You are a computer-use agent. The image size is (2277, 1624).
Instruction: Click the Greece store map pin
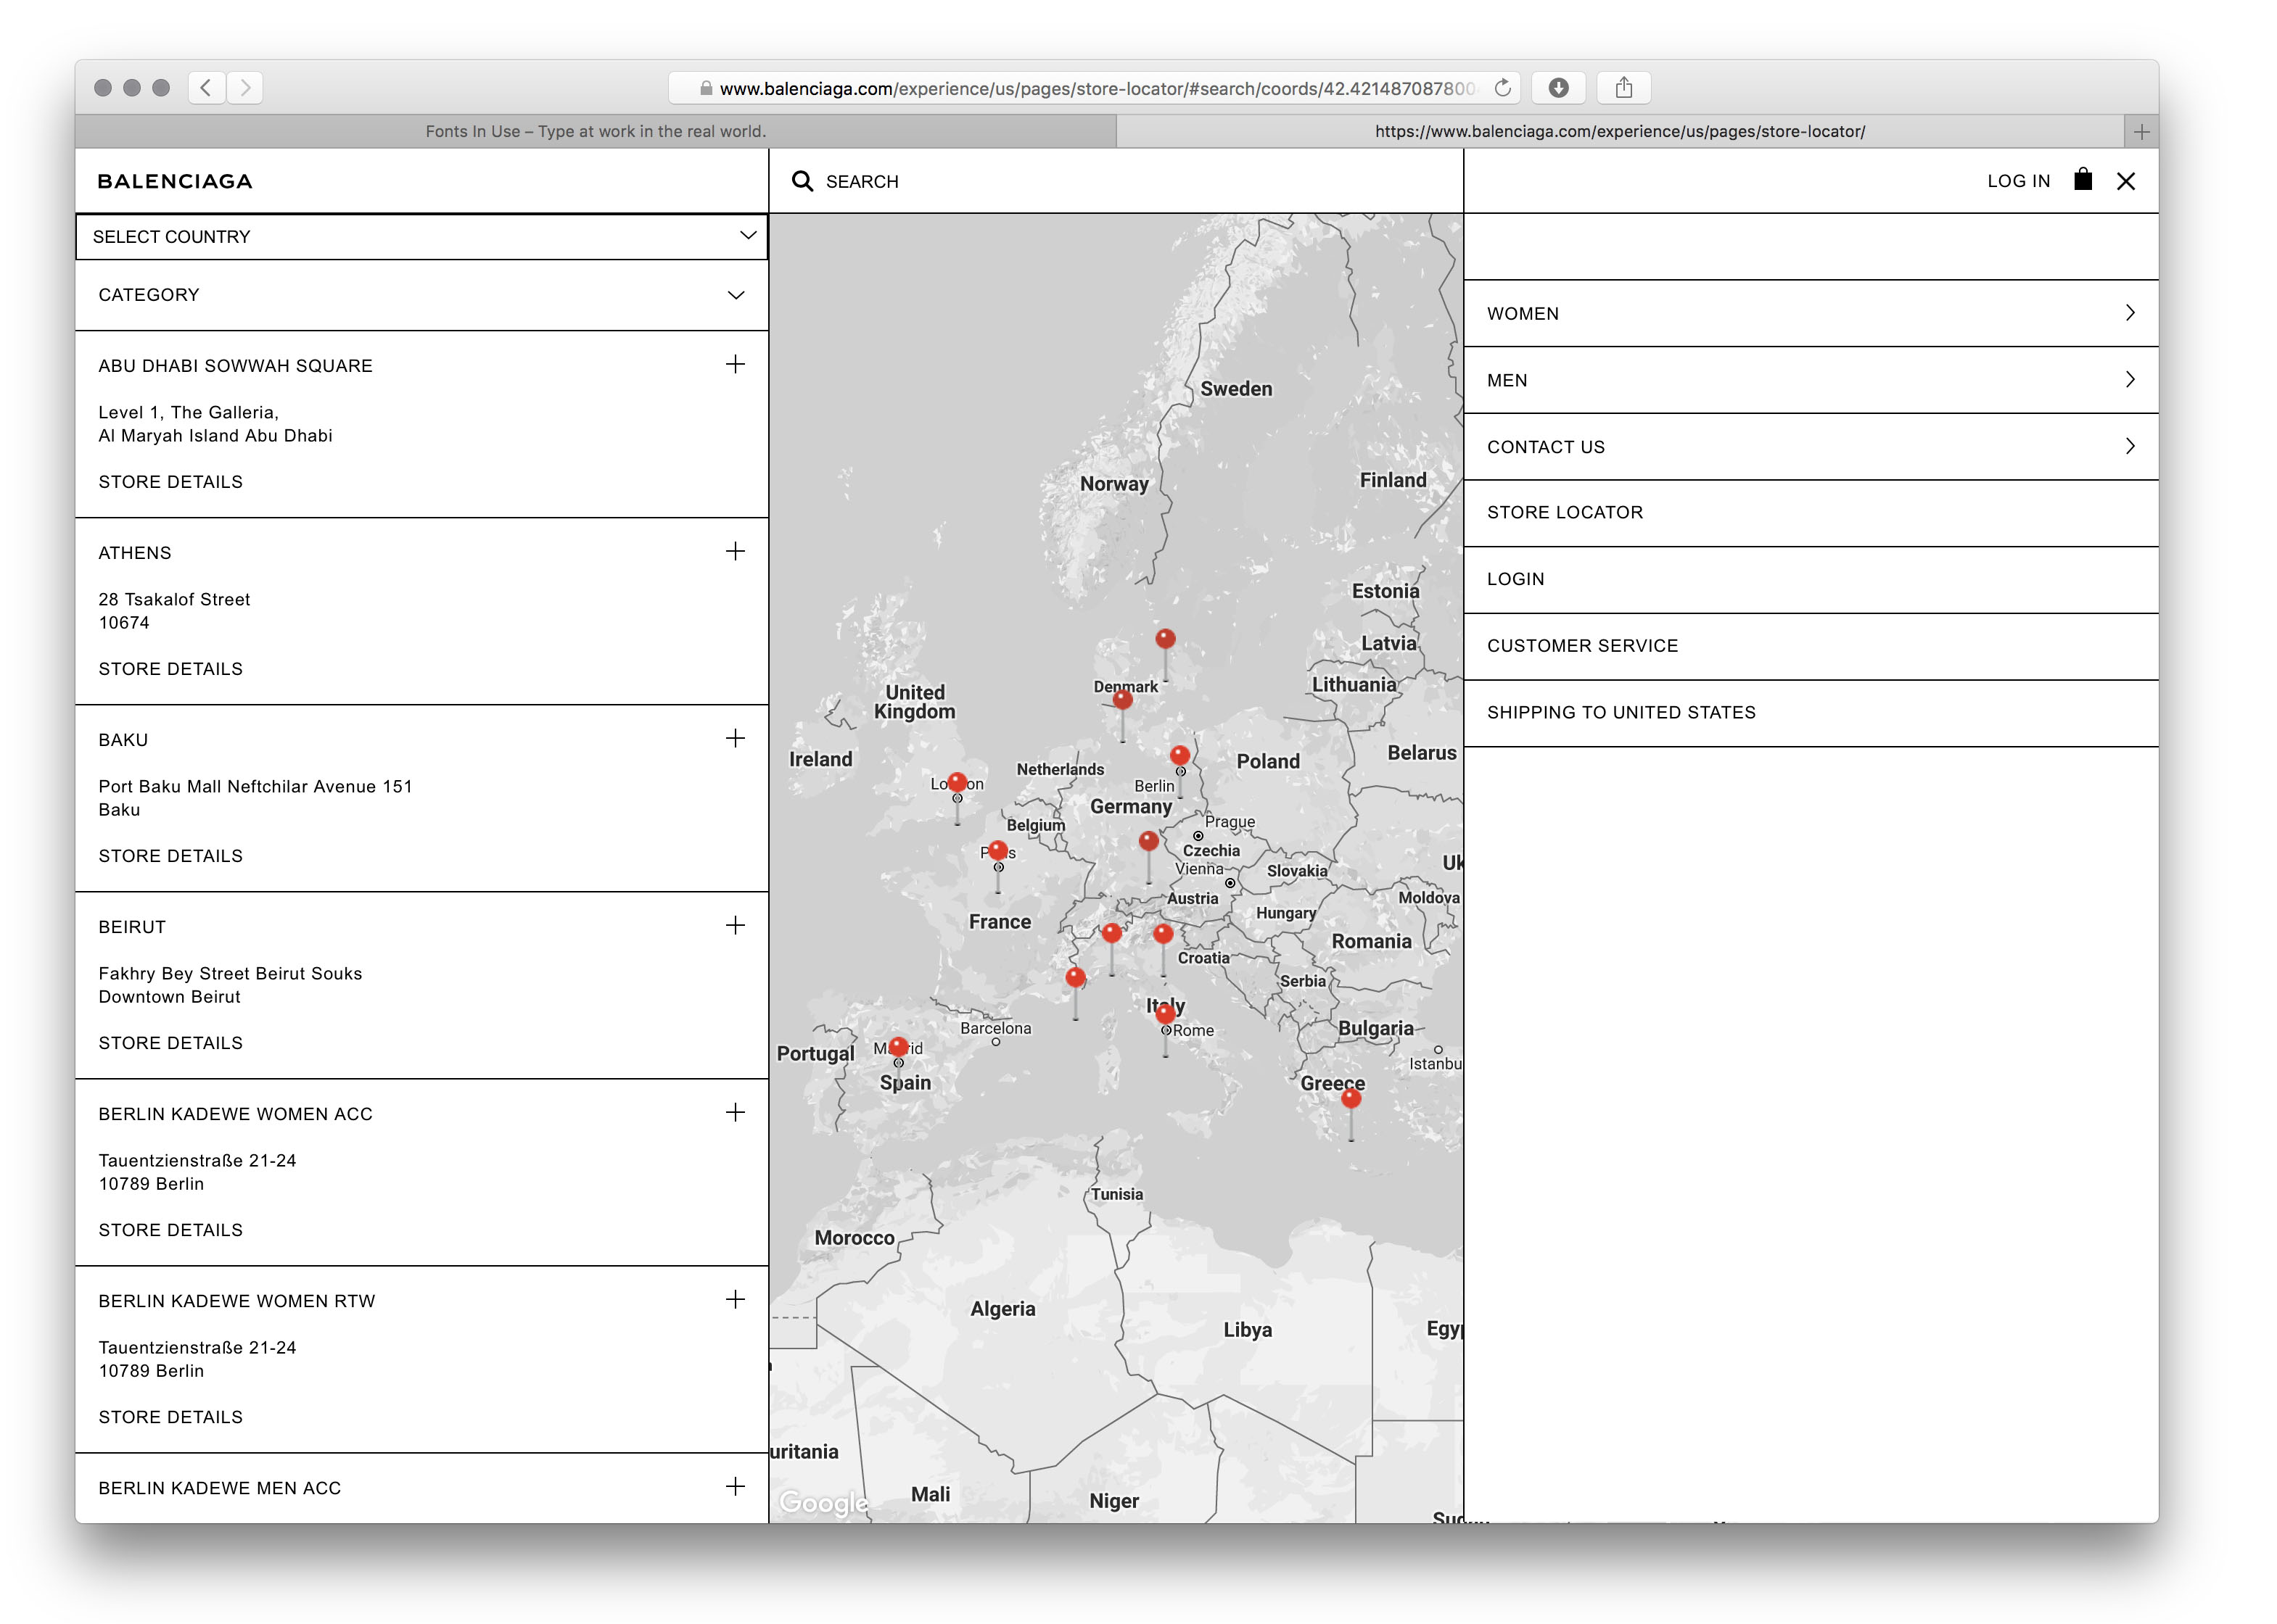1351,1100
